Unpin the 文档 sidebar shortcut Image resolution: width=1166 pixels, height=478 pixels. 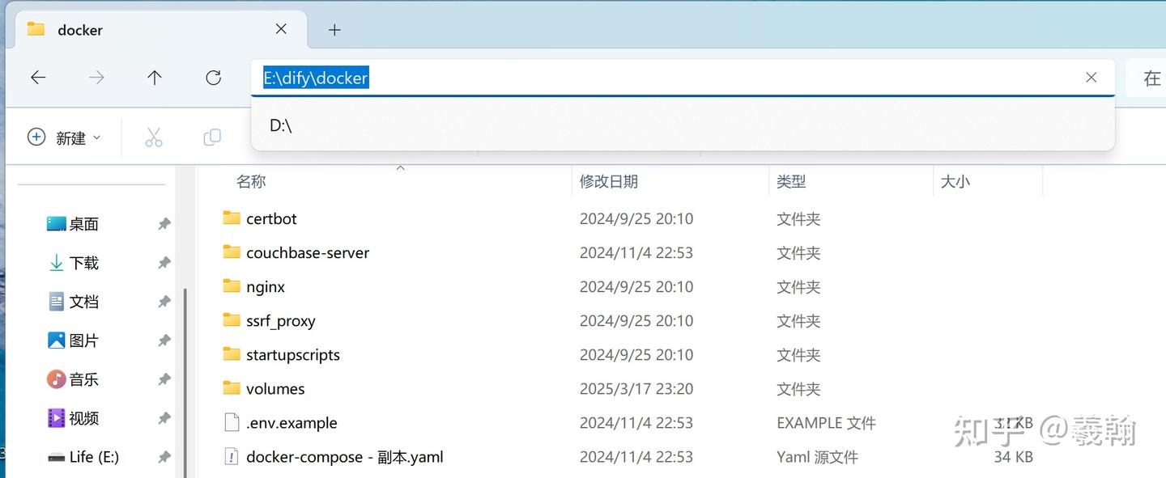pos(164,301)
